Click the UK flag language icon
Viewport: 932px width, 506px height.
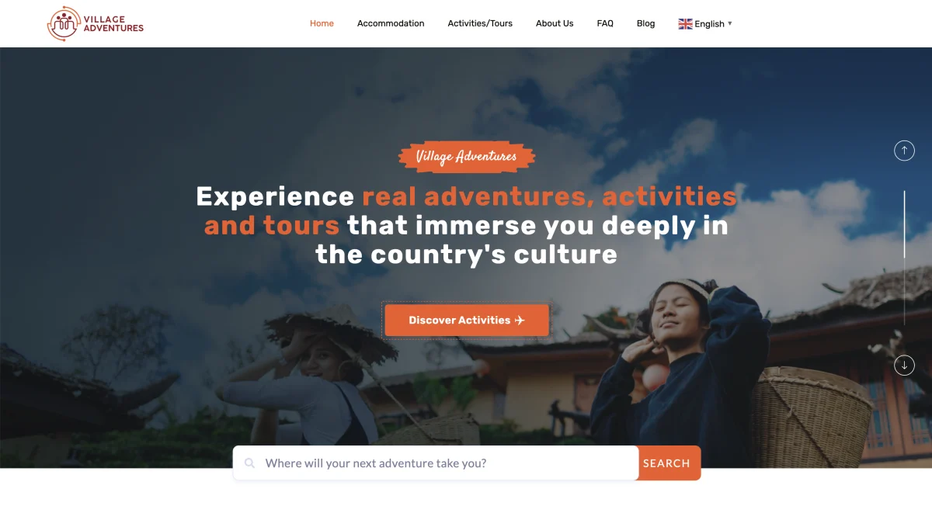[x=685, y=24]
